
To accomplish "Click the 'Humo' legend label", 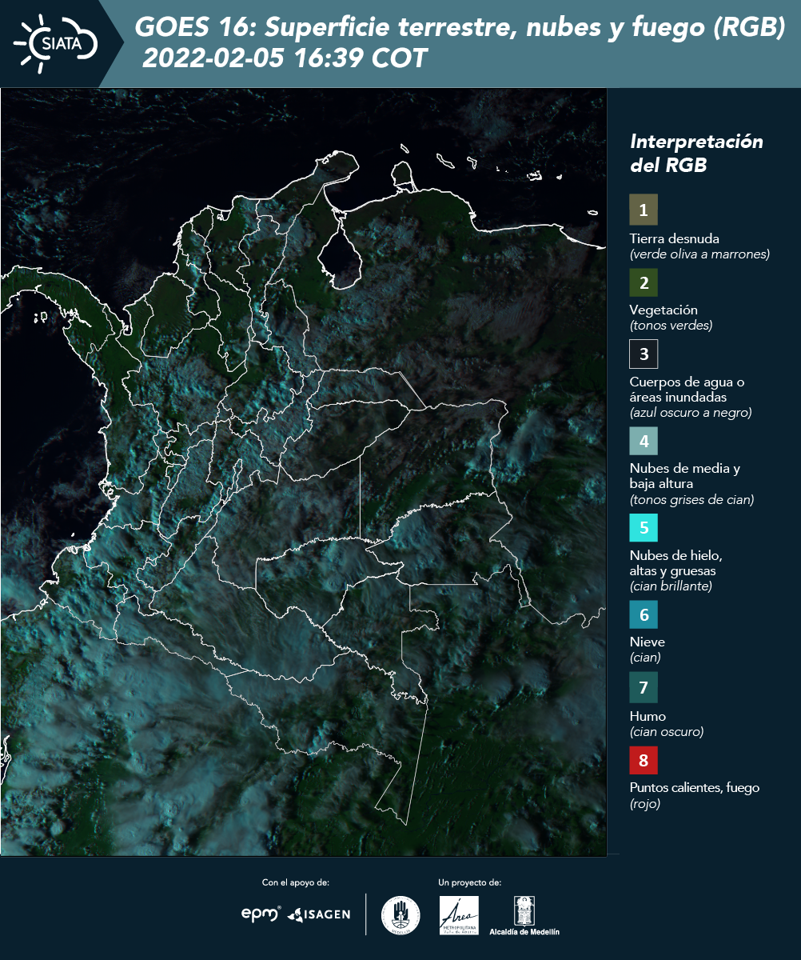I will click(648, 716).
